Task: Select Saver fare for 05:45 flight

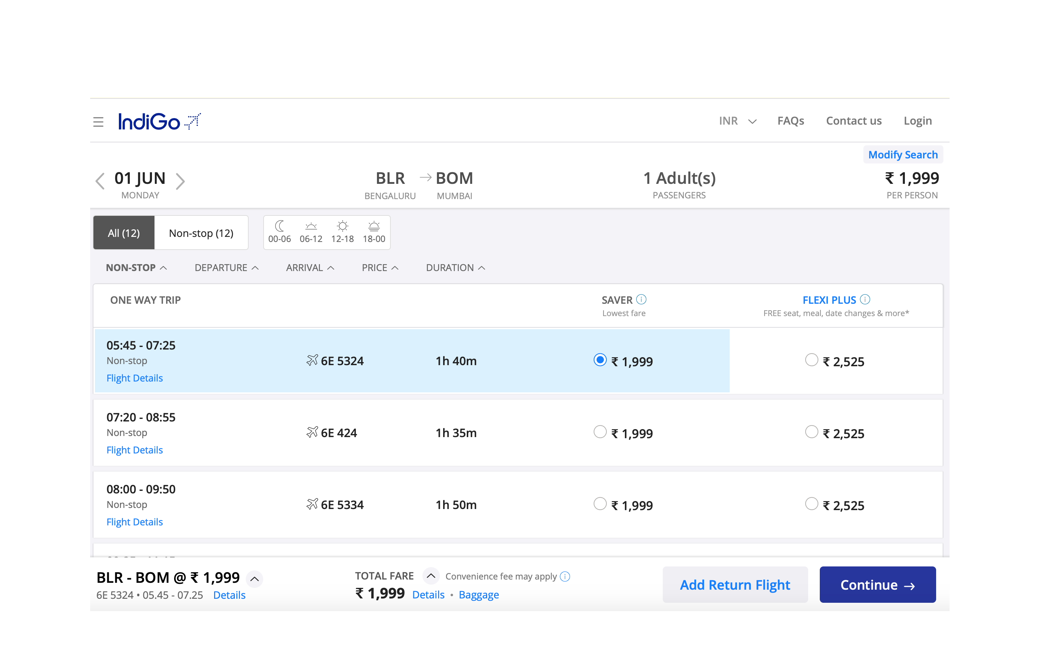Action: [600, 360]
